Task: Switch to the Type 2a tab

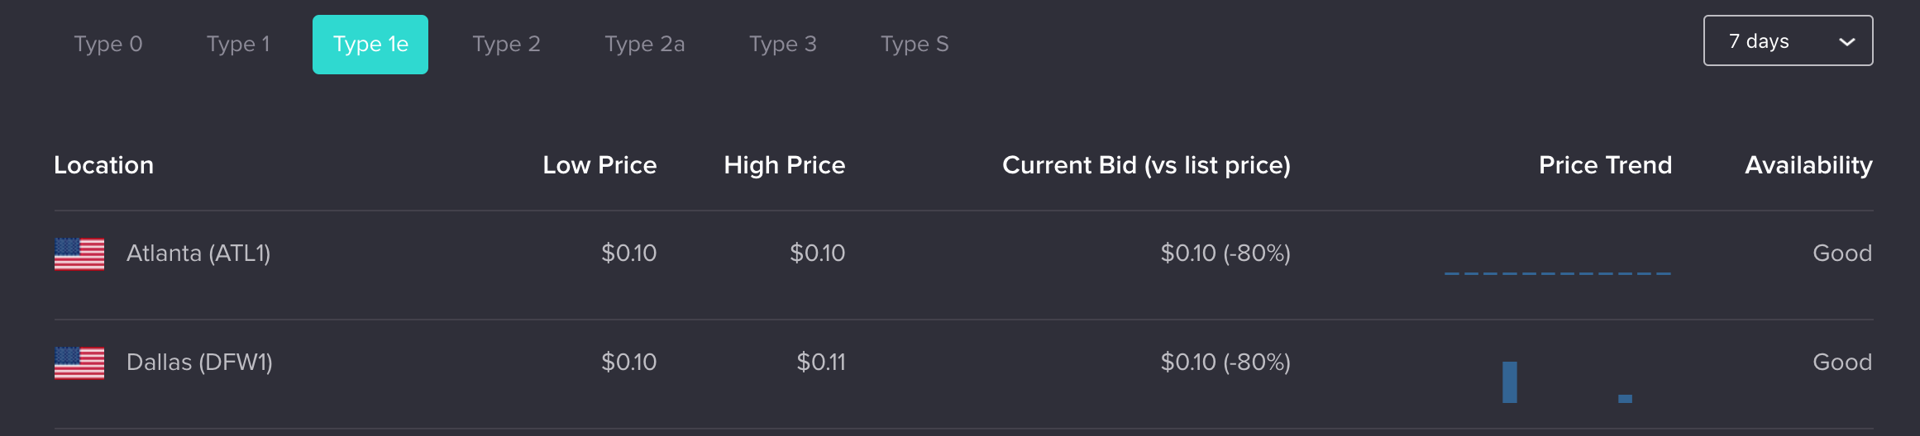Action: pyautogui.click(x=645, y=44)
